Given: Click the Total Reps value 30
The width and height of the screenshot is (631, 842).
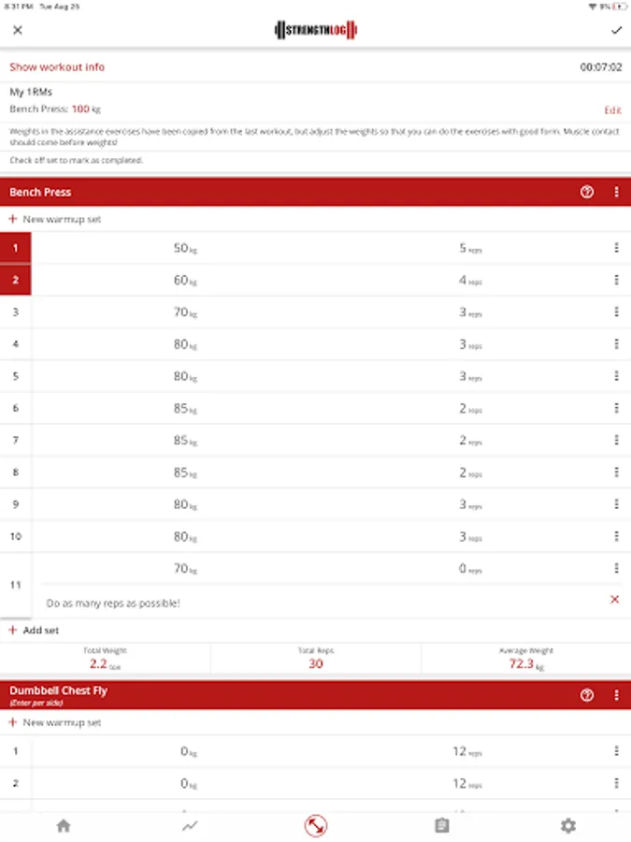Looking at the screenshot, I should (316, 663).
